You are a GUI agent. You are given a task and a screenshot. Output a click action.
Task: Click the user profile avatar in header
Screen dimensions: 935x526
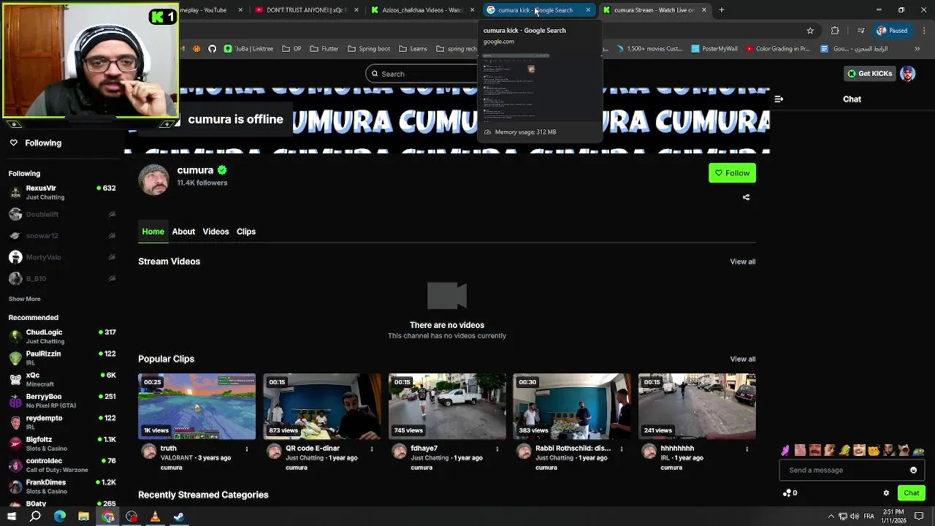[x=907, y=74]
